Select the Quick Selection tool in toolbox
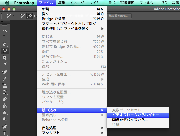Viewport: 180px width, 136px height. [x=5, y=51]
